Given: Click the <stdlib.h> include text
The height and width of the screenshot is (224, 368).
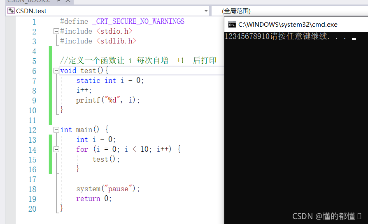Looking at the screenshot, I should tap(116, 41).
